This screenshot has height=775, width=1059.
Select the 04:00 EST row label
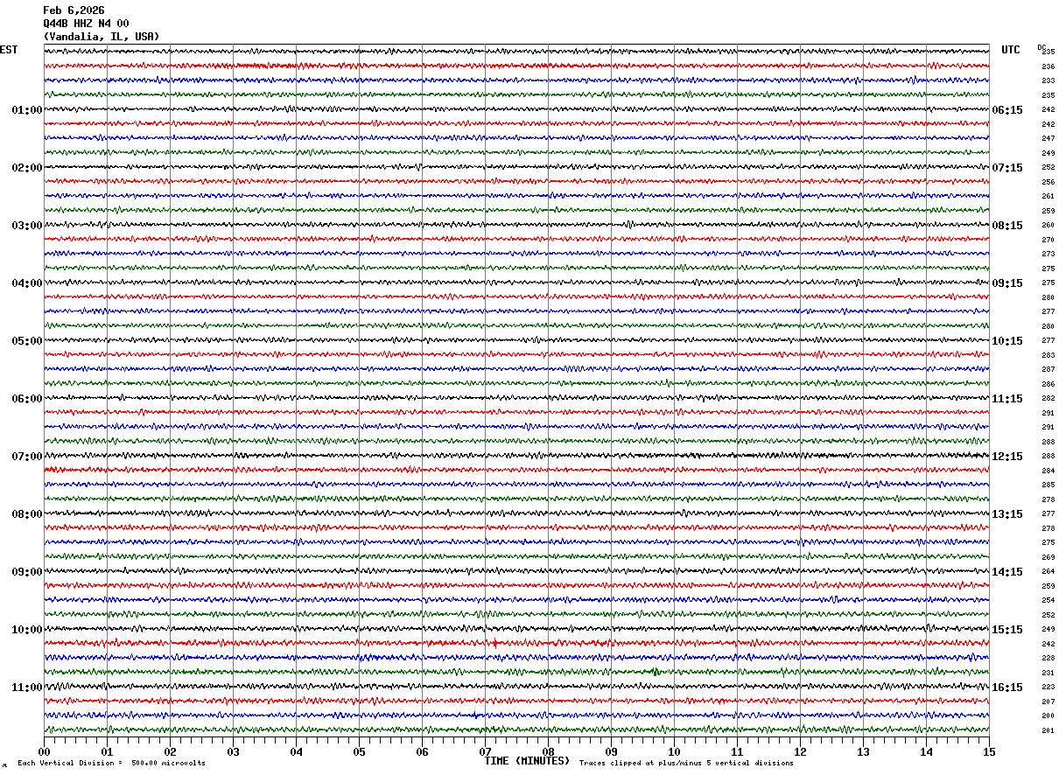[27, 283]
